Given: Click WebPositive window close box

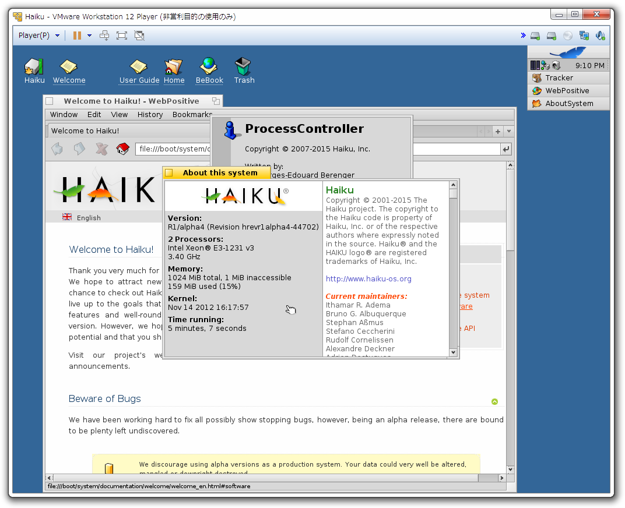Looking at the screenshot, I should click(x=50, y=101).
